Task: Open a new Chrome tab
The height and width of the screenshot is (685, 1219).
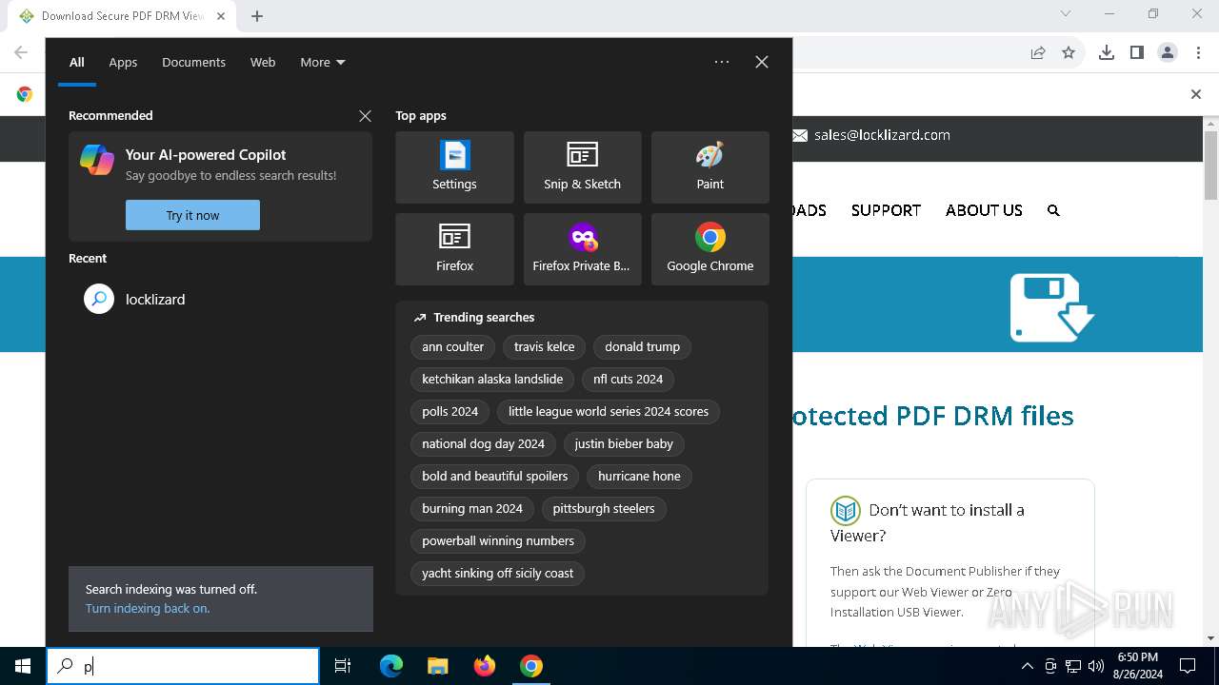Action: pyautogui.click(x=257, y=16)
